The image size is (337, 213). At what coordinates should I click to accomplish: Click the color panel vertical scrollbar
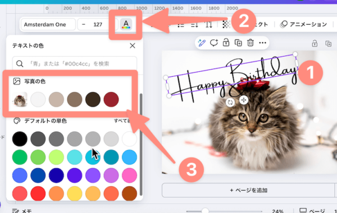(141, 145)
